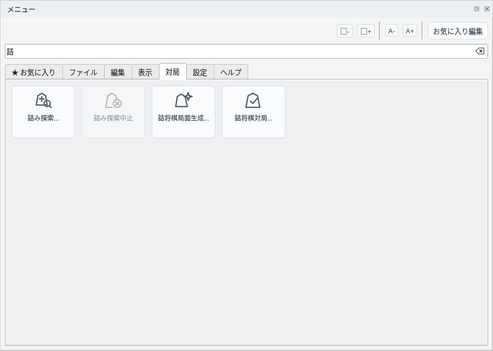
Task: Click the disabled 詰み探索中止 card
Action: [113, 112]
